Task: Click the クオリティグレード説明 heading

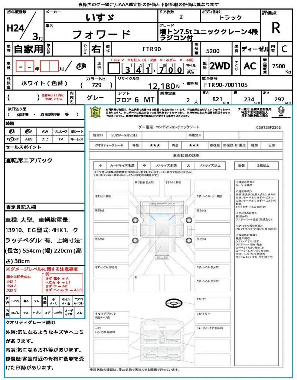Action: (30, 322)
